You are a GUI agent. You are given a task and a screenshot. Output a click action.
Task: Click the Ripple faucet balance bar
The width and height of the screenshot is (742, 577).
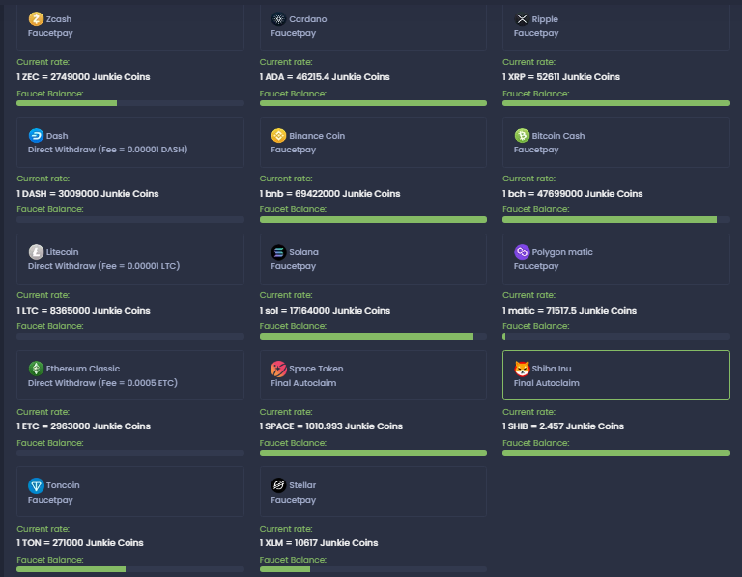[616, 103]
